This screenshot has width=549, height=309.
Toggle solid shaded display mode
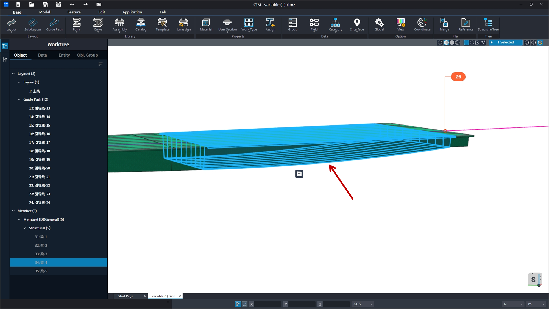tap(452, 43)
